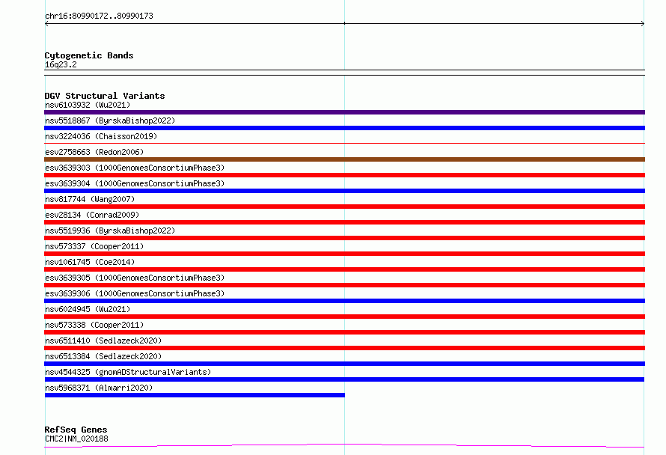Screen dimensions: 666x455
Task: Click the red bar under nsv573338
Action: pos(344,332)
